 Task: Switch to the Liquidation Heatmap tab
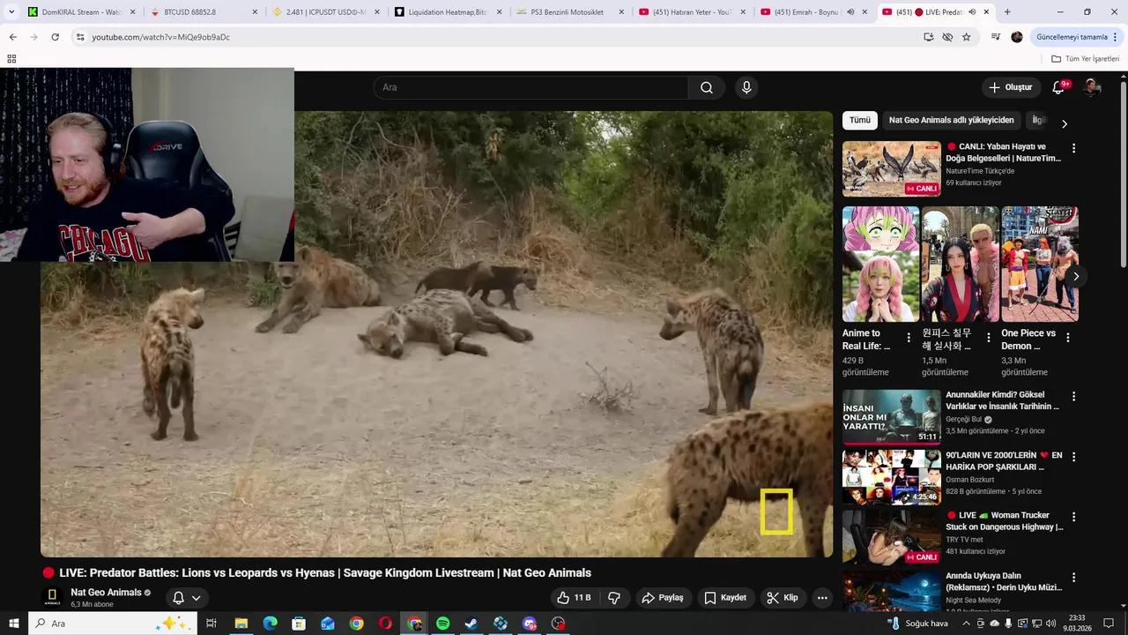pos(447,12)
